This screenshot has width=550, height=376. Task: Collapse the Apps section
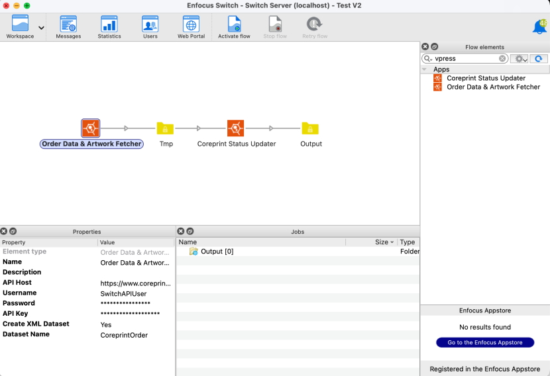pyautogui.click(x=425, y=69)
